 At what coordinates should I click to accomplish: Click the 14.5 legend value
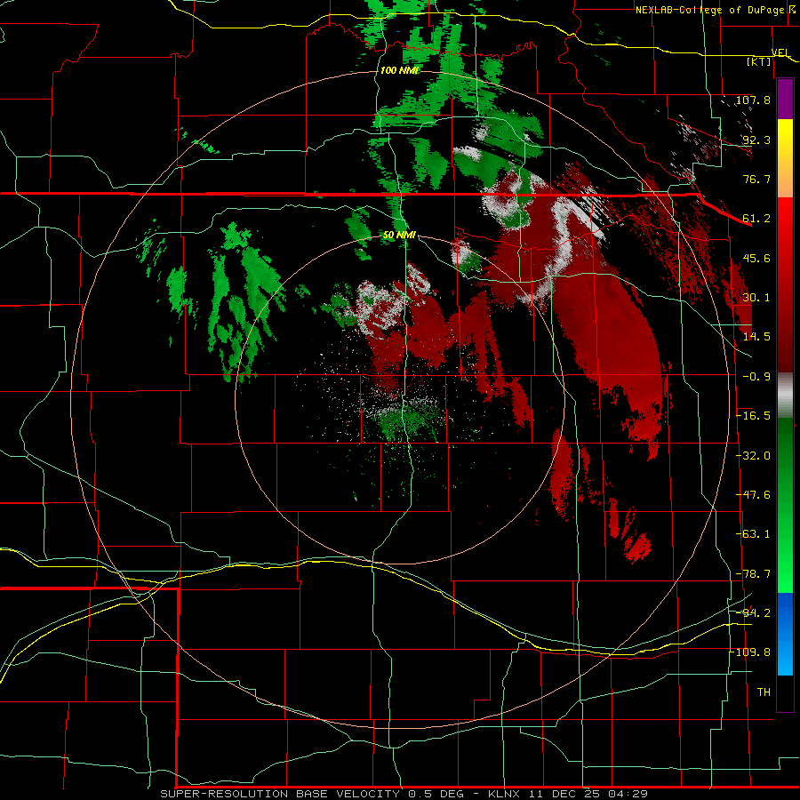[756, 337]
